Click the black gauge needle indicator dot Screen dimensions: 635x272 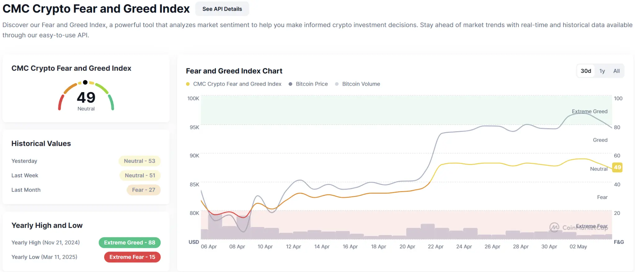(x=85, y=82)
